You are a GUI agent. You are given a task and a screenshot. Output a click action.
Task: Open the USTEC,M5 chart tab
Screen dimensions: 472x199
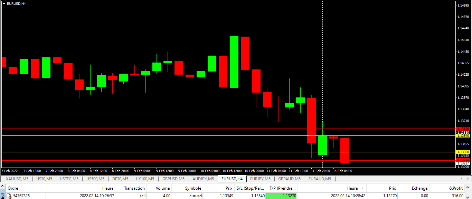[x=69, y=179]
